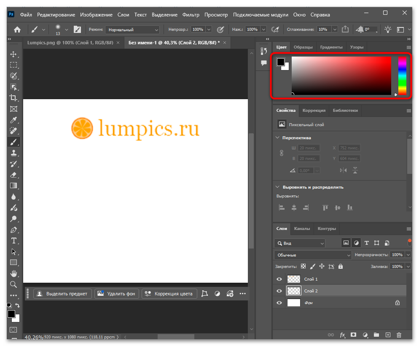This screenshot has width=419, height=346.
Task: Toggle airbrush build-up effects
Action: (275, 30)
